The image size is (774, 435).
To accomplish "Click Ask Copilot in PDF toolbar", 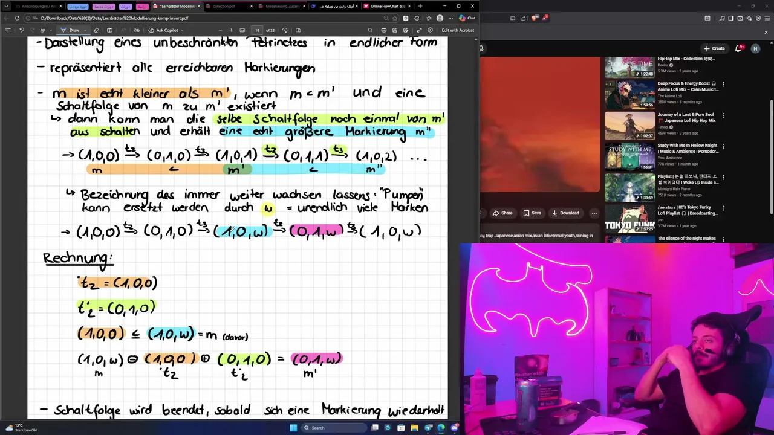I will (x=163, y=30).
